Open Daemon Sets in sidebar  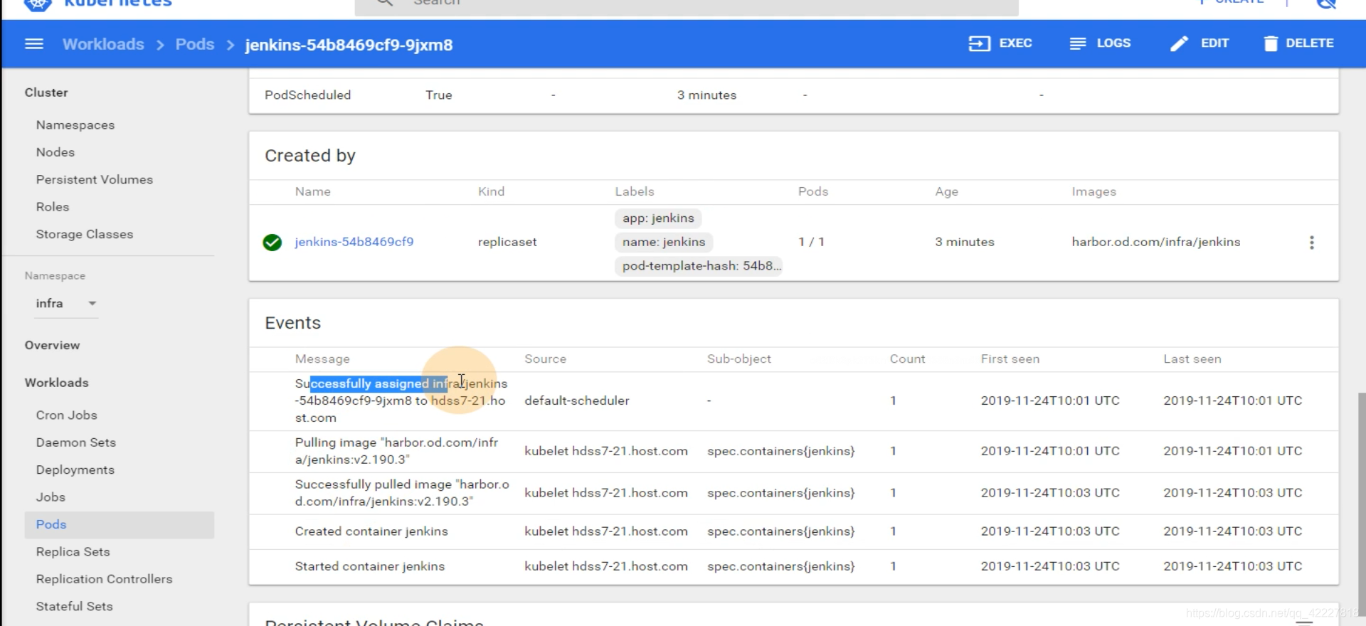[x=76, y=442]
